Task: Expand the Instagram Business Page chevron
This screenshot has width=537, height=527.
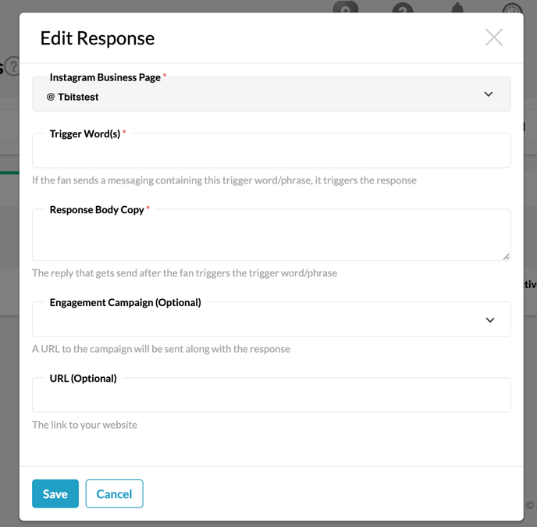Action: 489,94
